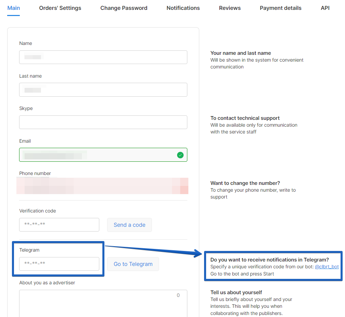The width and height of the screenshot is (345, 317).
Task: Select the Main tab
Action: (13, 8)
